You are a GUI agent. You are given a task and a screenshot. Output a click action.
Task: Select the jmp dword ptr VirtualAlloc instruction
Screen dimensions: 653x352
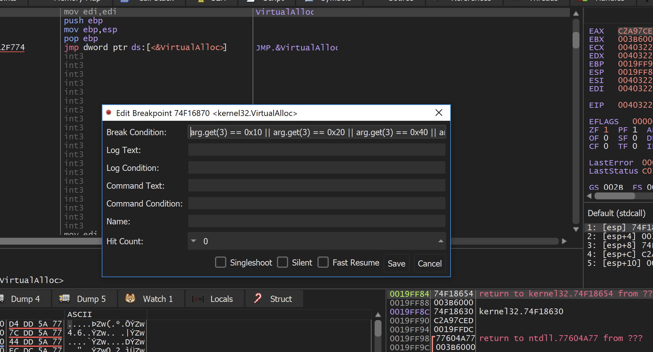point(145,47)
